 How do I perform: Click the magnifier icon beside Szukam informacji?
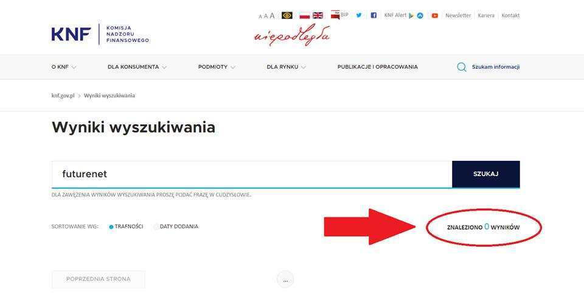(x=462, y=67)
